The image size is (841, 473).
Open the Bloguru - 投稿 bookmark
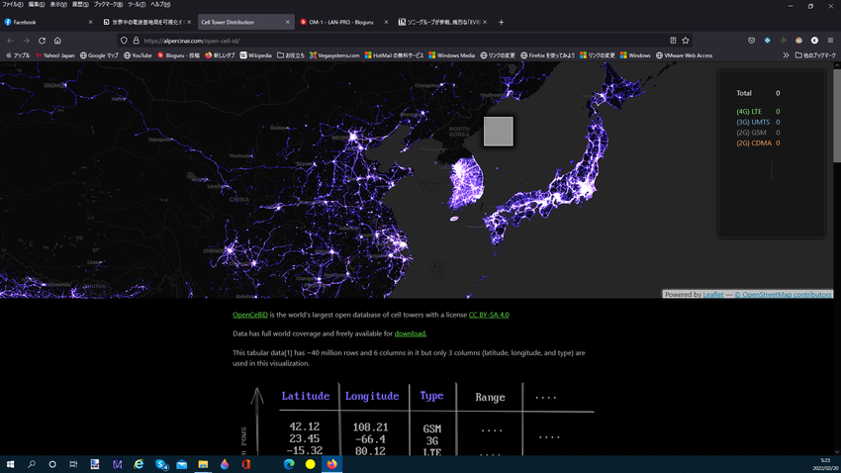coord(179,55)
